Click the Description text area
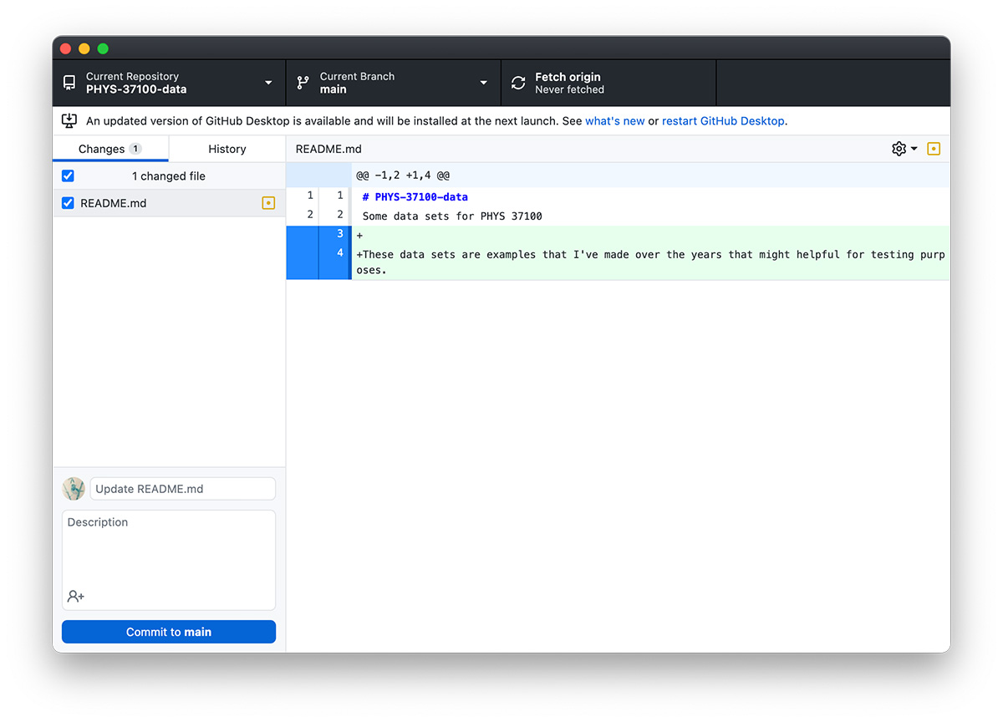This screenshot has width=1003, height=722. click(169, 560)
